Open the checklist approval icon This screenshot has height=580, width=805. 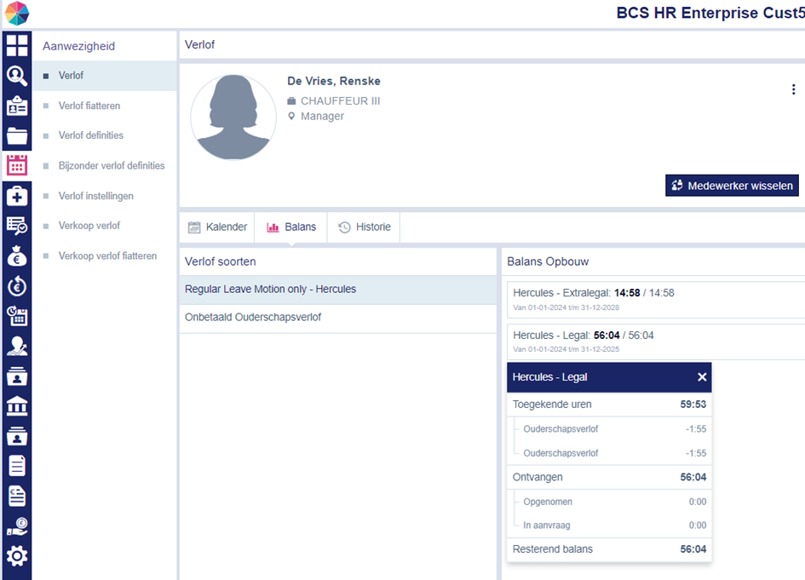click(x=17, y=226)
